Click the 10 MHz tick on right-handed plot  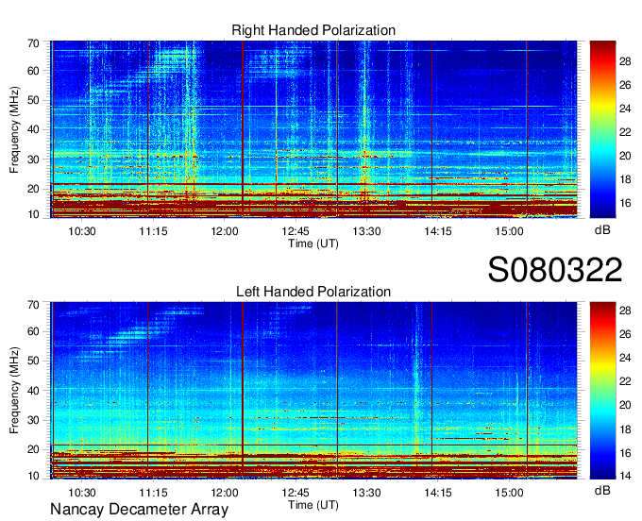(33, 214)
